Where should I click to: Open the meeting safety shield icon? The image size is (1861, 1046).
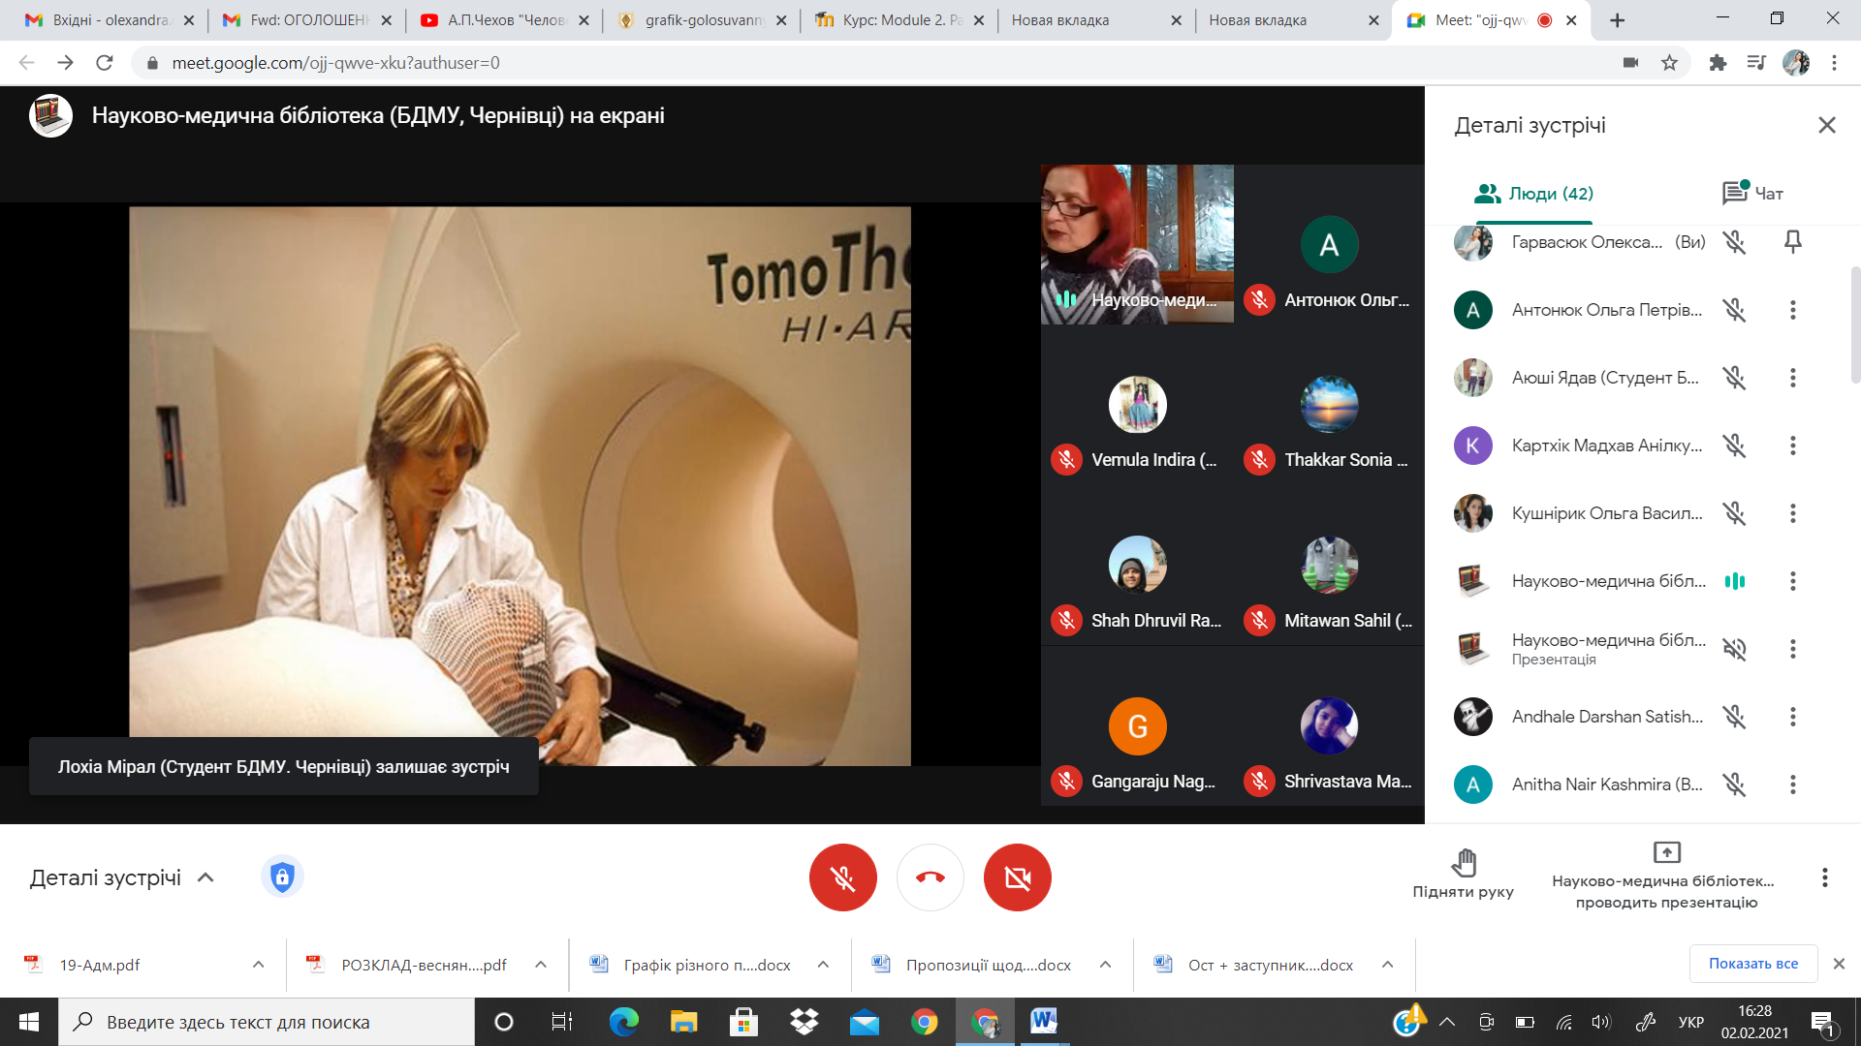[x=282, y=877]
